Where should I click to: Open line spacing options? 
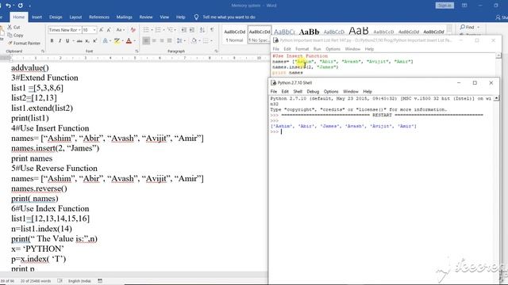(x=180, y=40)
